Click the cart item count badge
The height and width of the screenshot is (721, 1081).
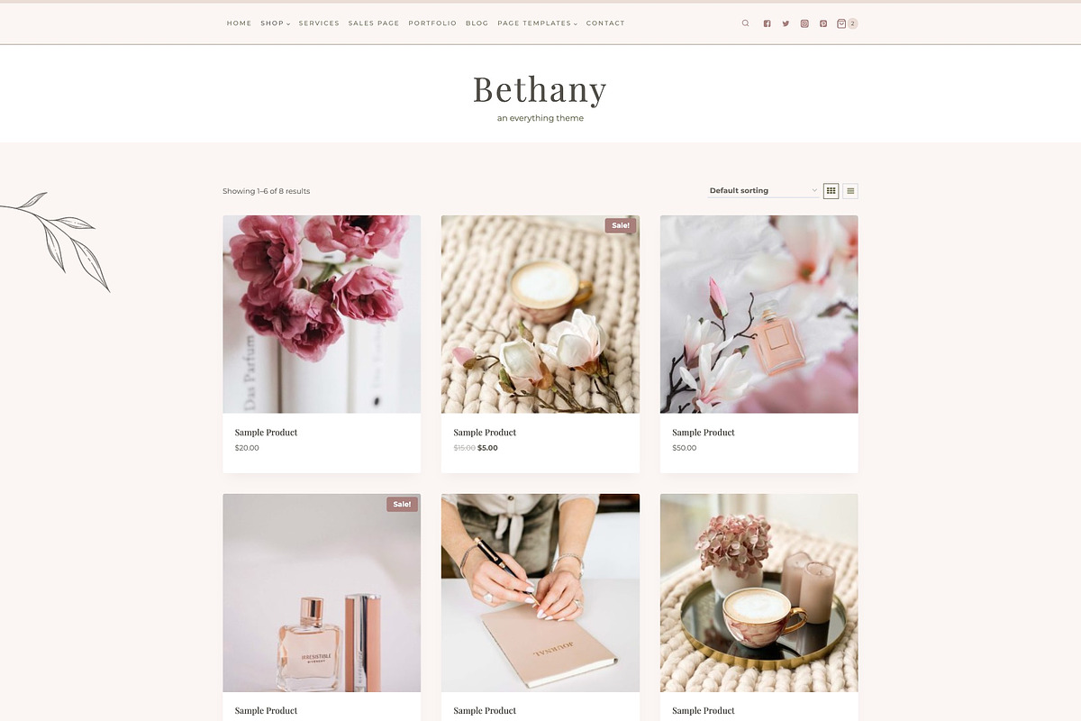tap(852, 23)
